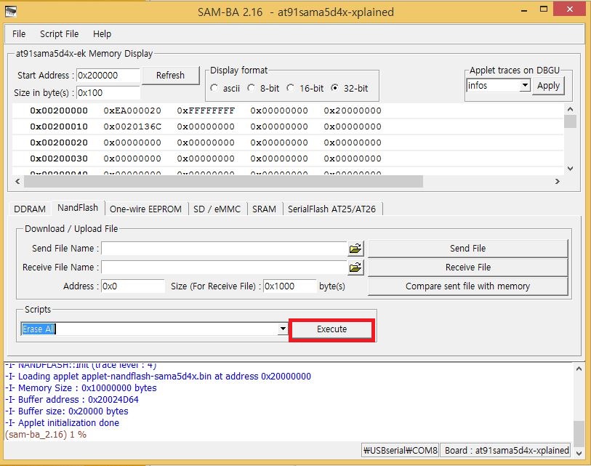Select the ascii display format

214,88
